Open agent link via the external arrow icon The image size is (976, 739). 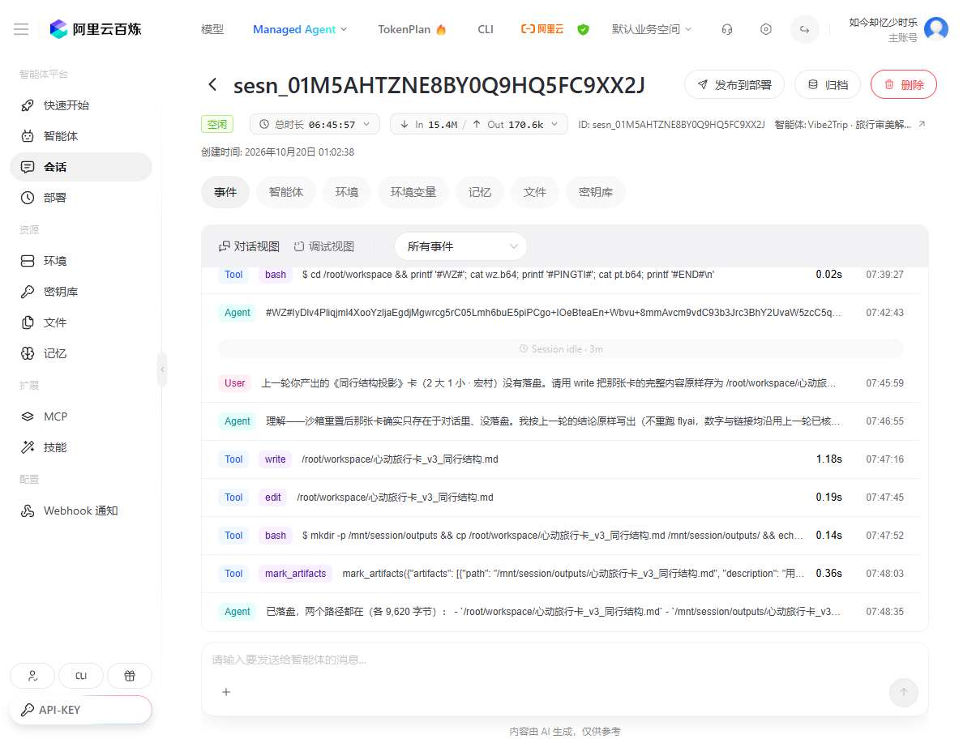921,125
